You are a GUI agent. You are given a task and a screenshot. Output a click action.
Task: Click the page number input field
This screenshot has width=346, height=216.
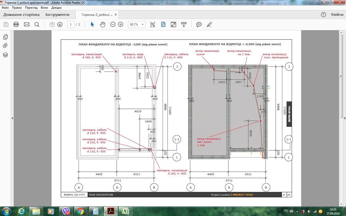tap(71, 25)
